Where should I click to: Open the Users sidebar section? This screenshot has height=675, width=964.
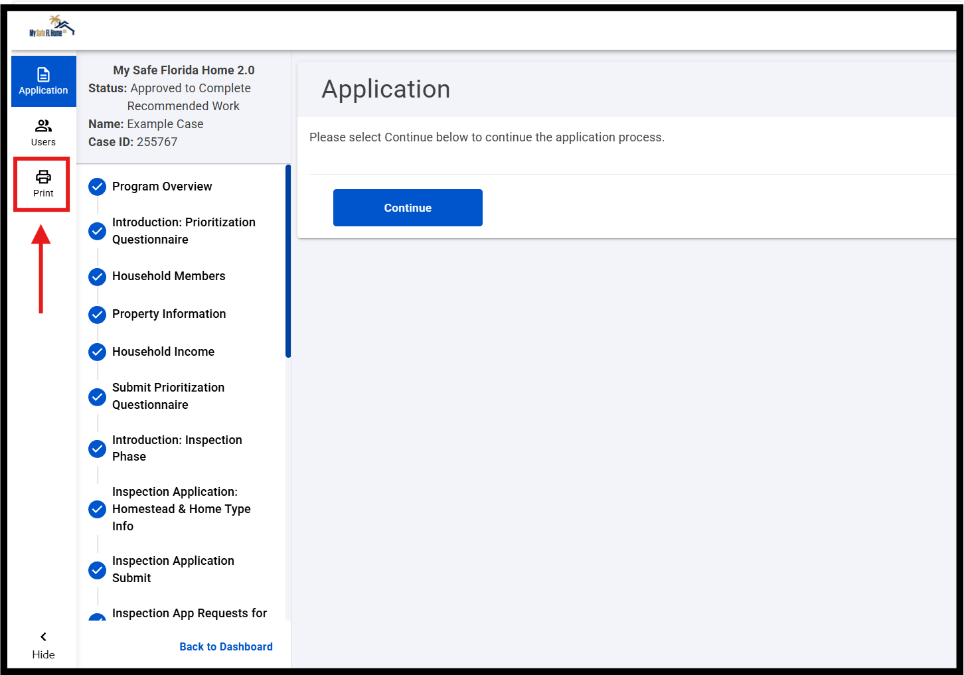click(x=44, y=133)
